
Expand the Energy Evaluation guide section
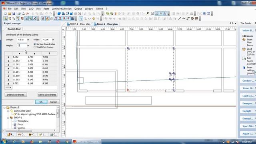click(248, 118)
